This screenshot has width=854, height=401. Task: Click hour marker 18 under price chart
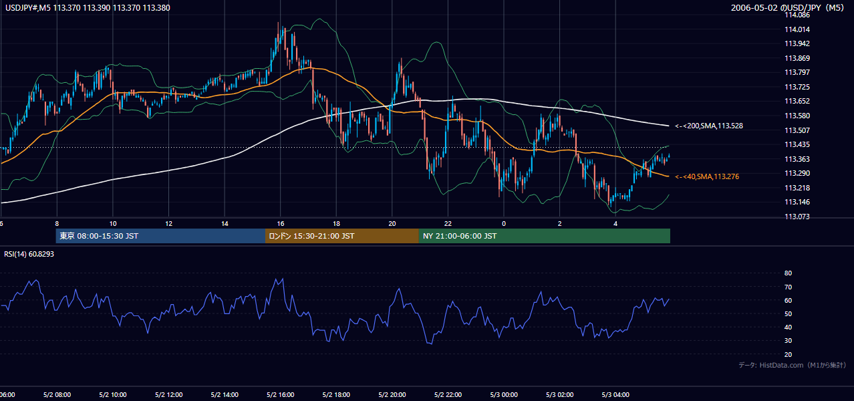tap(336, 224)
